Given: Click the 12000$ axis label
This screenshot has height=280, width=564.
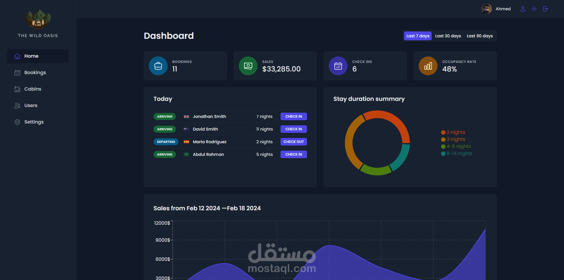Looking at the screenshot, I should pos(162,223).
